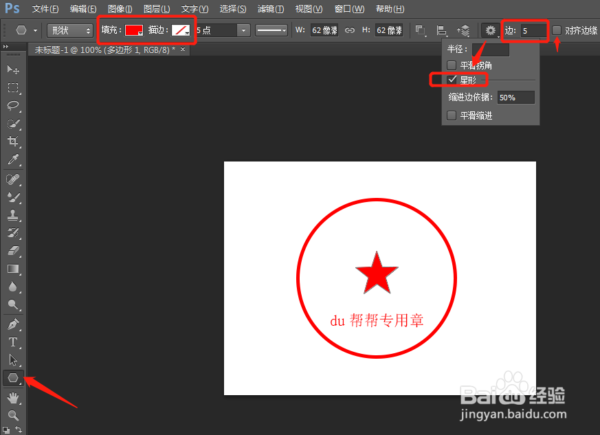Open the 形状 tool mode dropdown
This screenshot has height=435, width=600.
(70, 30)
